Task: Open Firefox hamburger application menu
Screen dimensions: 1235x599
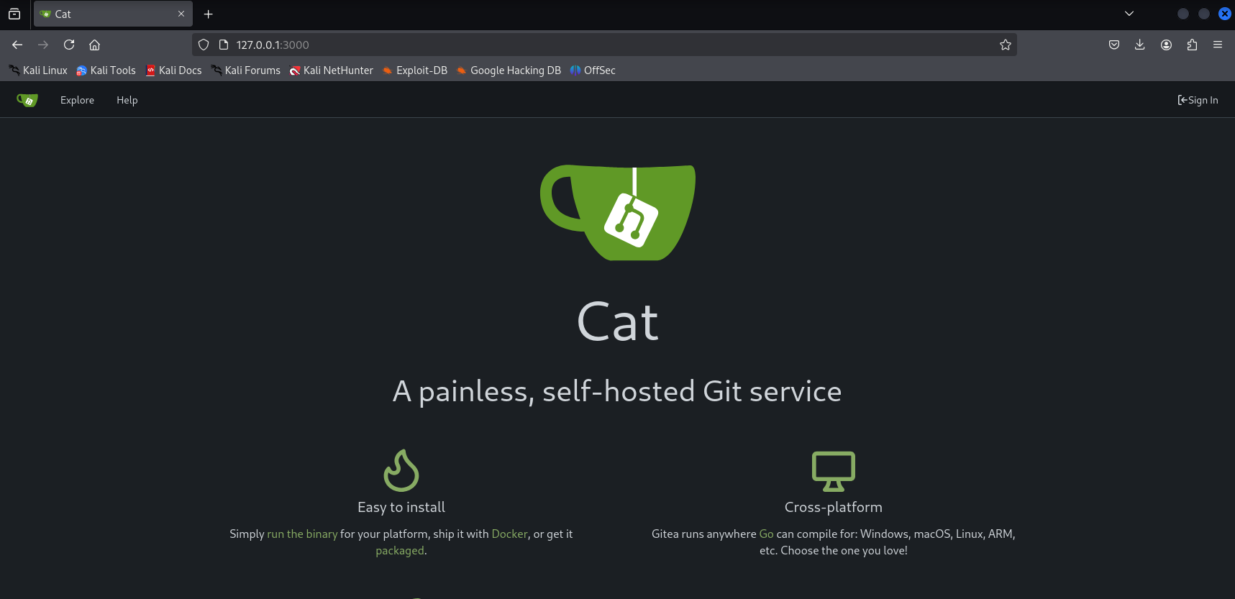Action: (1218, 45)
